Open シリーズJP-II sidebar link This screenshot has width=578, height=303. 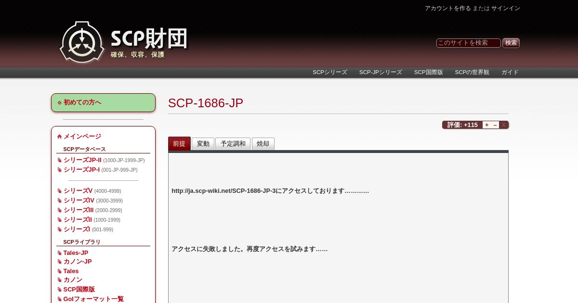click(82, 160)
